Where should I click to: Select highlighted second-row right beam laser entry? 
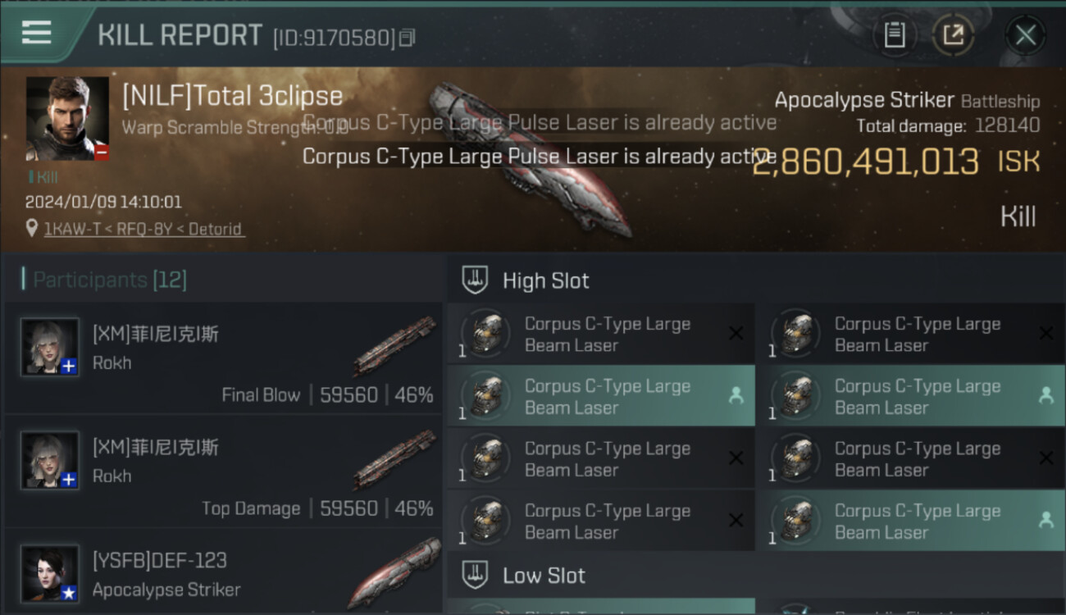[x=911, y=395]
